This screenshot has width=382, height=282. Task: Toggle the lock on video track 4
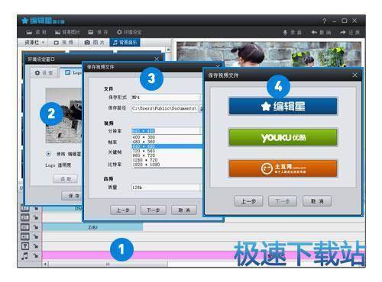point(36,236)
